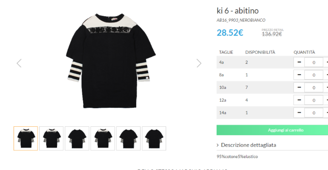Decrease quantity for size 14a

click(x=299, y=113)
